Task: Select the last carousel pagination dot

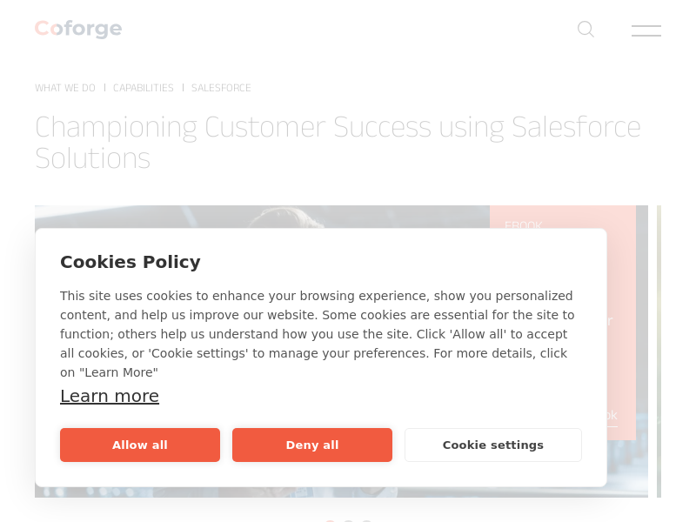Action: pos(366,521)
